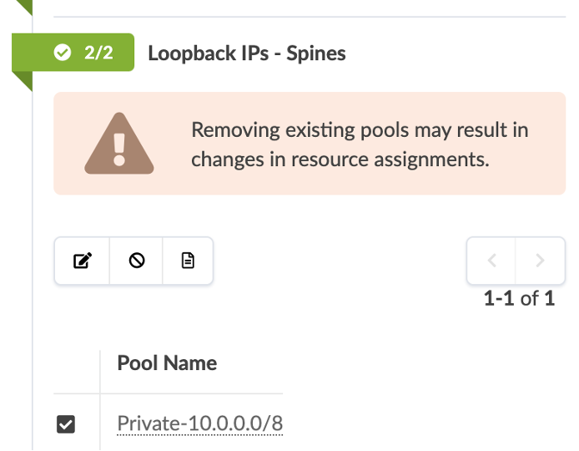This screenshot has width=579, height=451.
Task: Click the green ribbon fold under the badge
Action: click(23, 80)
